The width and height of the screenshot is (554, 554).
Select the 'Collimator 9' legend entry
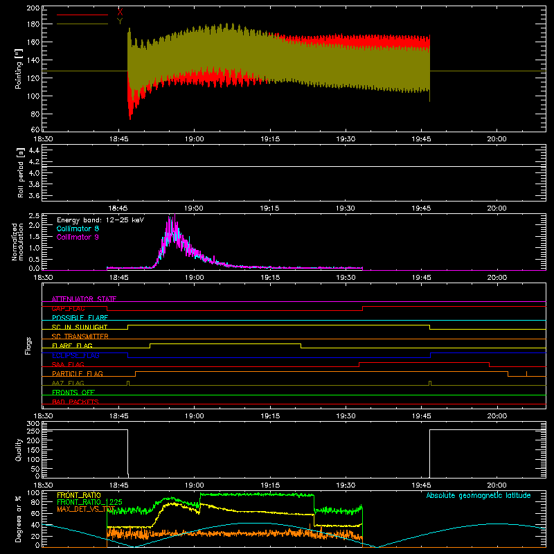coord(78,237)
